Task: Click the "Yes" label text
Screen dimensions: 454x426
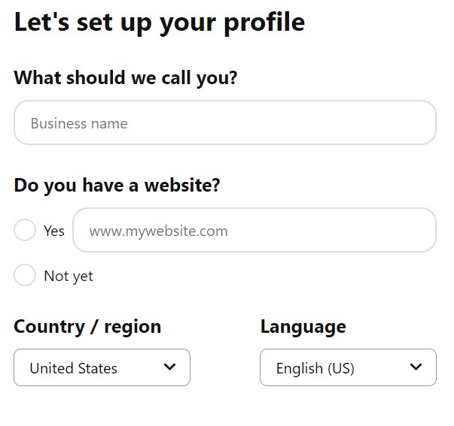Action: 54,231
